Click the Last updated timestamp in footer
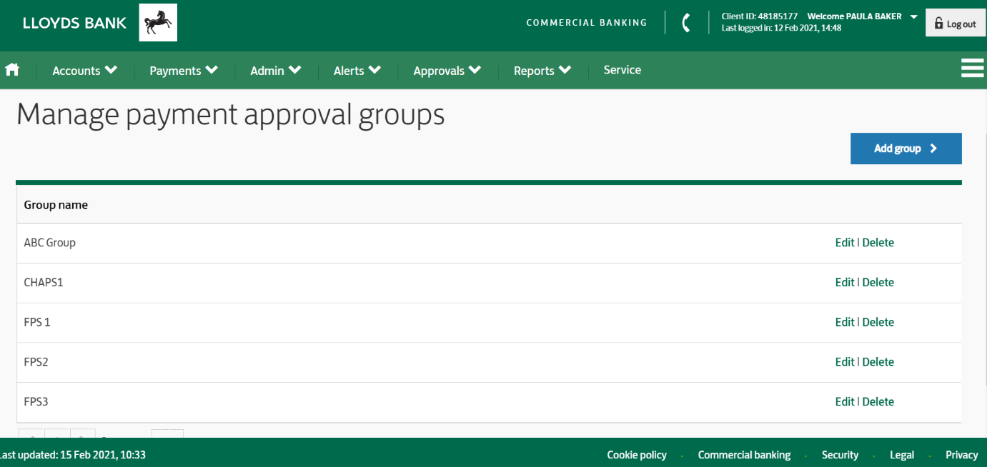The image size is (987, 467). point(73,455)
